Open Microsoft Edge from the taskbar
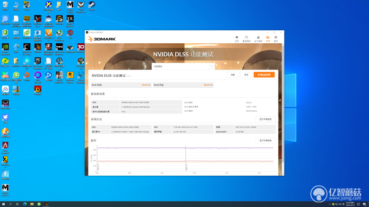Image resolution: width=369 pixels, height=207 pixels. click(25, 204)
